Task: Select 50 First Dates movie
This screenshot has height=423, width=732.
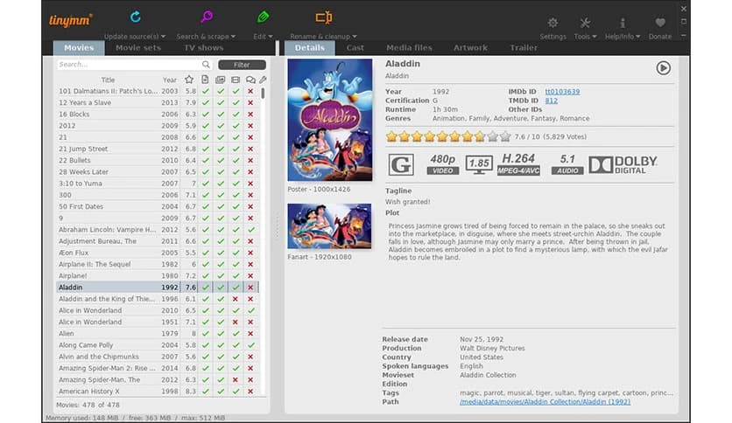Action: click(158, 206)
